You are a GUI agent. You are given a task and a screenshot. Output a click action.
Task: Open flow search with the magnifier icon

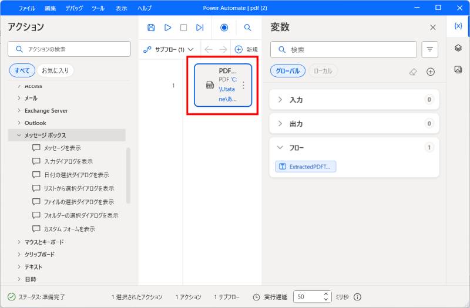tap(247, 28)
